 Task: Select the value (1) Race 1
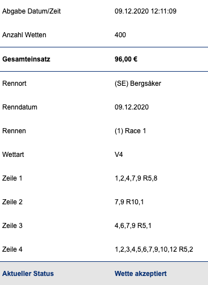131,131
